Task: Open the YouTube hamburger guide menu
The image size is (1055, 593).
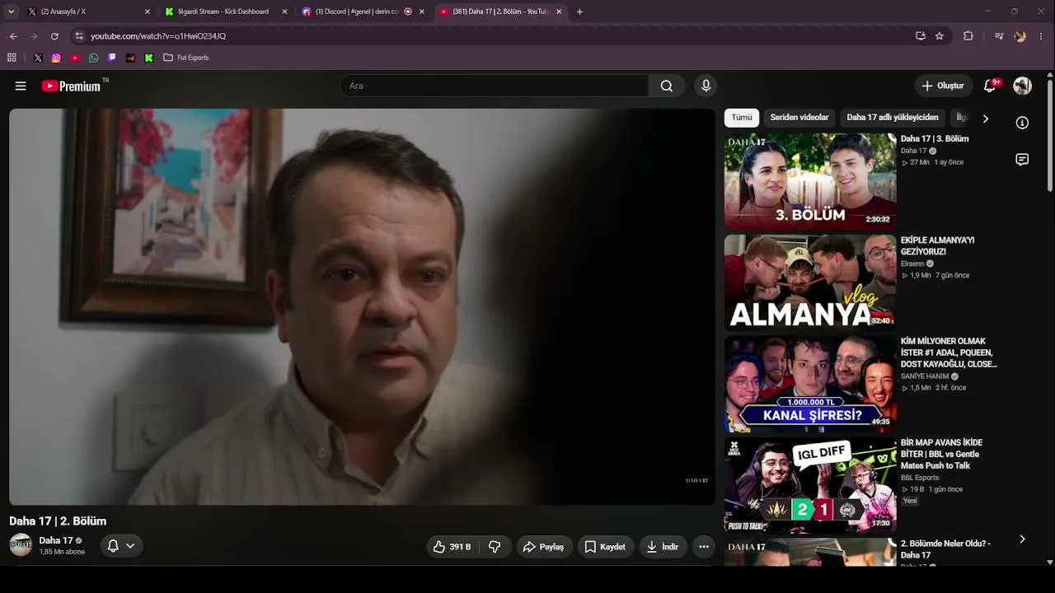Action: pyautogui.click(x=21, y=86)
